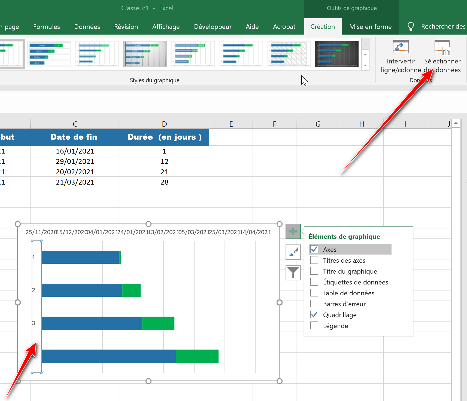Image resolution: width=467 pixels, height=401 pixels.
Task: Select cell with 16/01/2021
Action: tap(75, 151)
